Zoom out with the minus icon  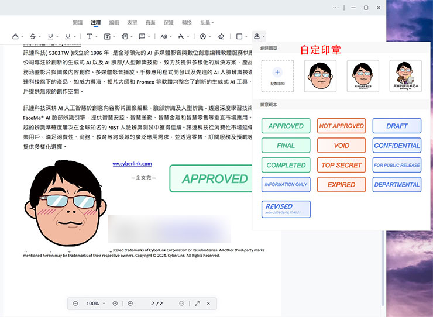click(75, 303)
